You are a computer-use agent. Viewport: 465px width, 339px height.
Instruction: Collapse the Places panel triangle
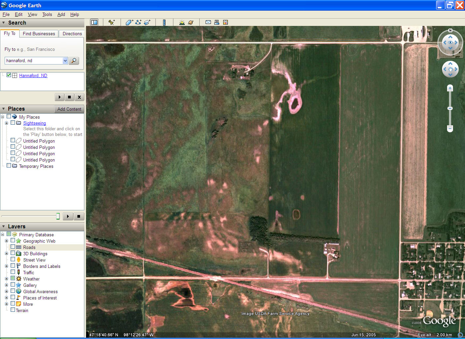4,109
